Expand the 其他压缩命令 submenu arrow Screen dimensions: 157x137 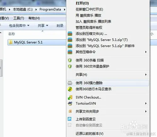[x=146, y=52]
